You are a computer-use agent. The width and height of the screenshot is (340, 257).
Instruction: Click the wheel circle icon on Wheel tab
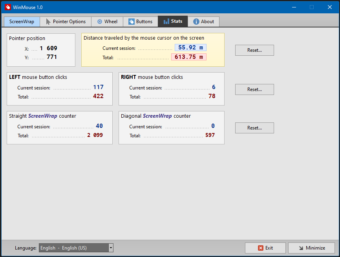100,22
